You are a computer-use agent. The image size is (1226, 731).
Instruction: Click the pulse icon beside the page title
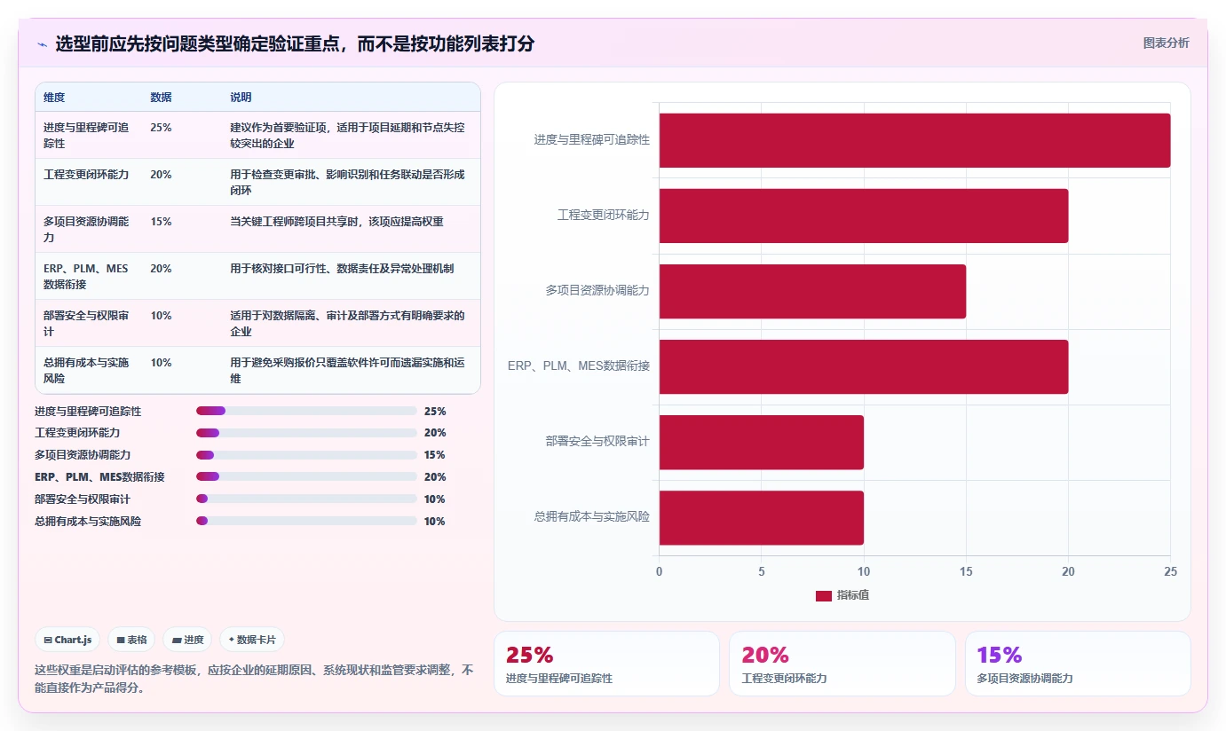[42, 43]
